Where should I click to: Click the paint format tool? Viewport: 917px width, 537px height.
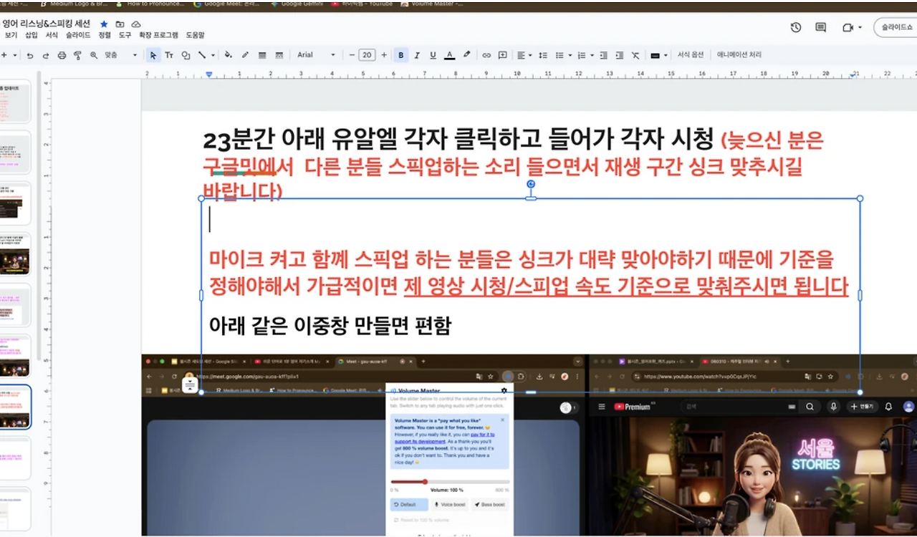(x=77, y=55)
